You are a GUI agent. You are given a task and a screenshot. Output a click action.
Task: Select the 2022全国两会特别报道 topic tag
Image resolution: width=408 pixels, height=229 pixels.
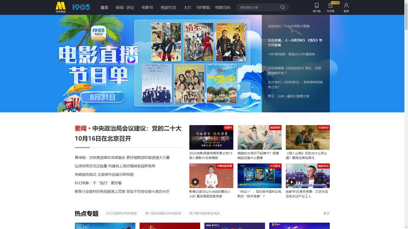coord(121,213)
